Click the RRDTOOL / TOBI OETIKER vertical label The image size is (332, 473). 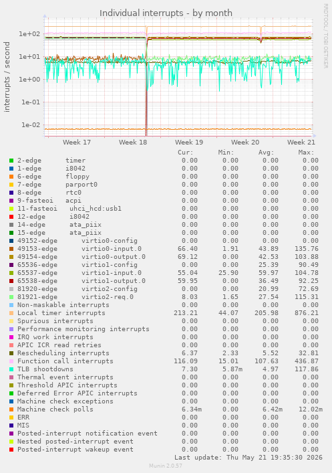tap(325, 36)
